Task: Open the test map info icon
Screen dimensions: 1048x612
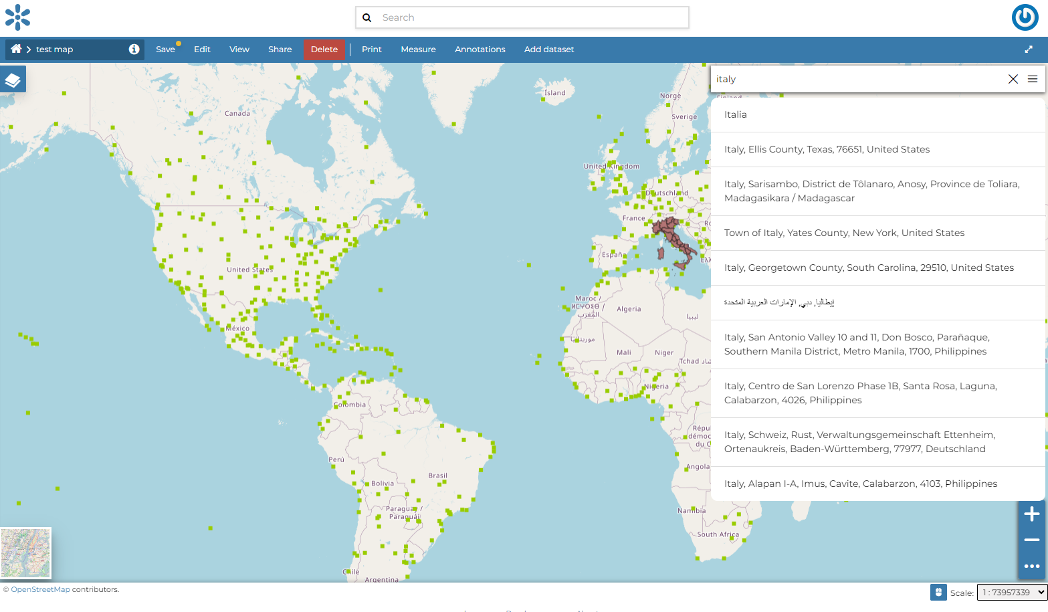Action: 134,49
